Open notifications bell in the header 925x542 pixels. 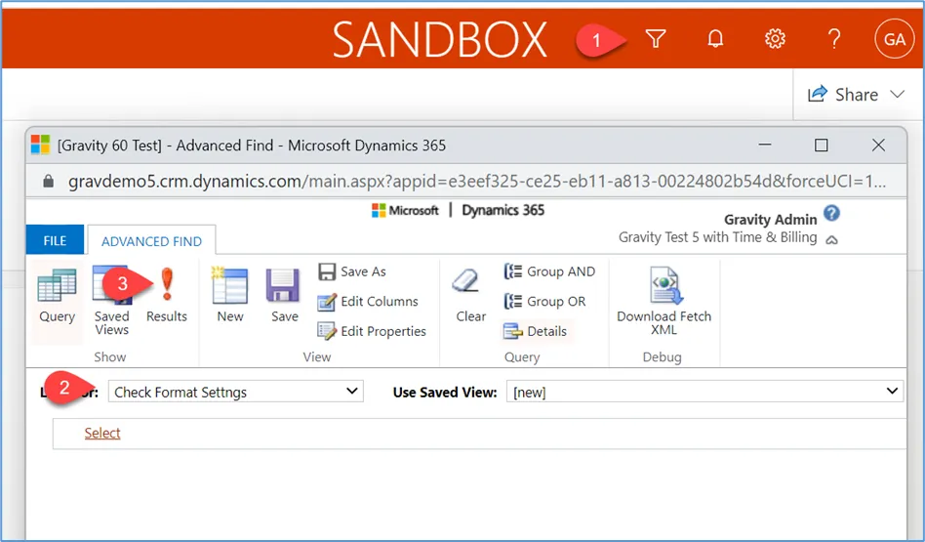(715, 39)
